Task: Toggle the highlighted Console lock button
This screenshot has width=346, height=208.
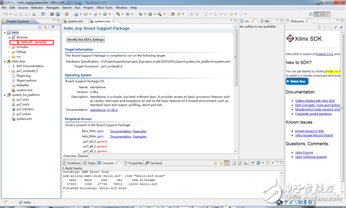Action: pos(227,163)
